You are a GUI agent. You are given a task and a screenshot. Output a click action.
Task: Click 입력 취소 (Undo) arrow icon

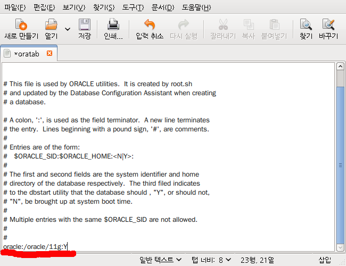click(x=150, y=24)
